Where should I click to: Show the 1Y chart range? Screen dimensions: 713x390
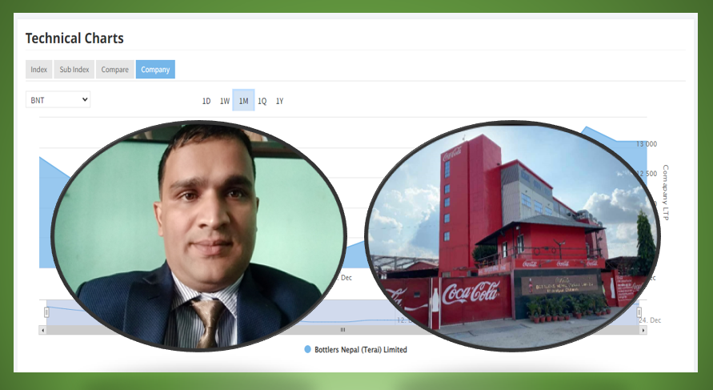click(279, 101)
